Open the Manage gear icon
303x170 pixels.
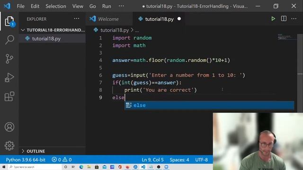(x=9, y=145)
